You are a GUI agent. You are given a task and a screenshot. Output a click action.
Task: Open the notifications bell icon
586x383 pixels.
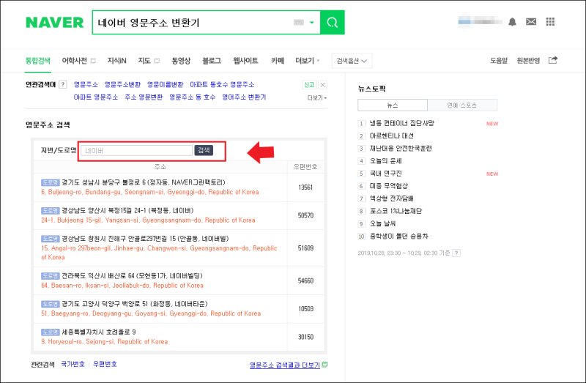coord(512,22)
